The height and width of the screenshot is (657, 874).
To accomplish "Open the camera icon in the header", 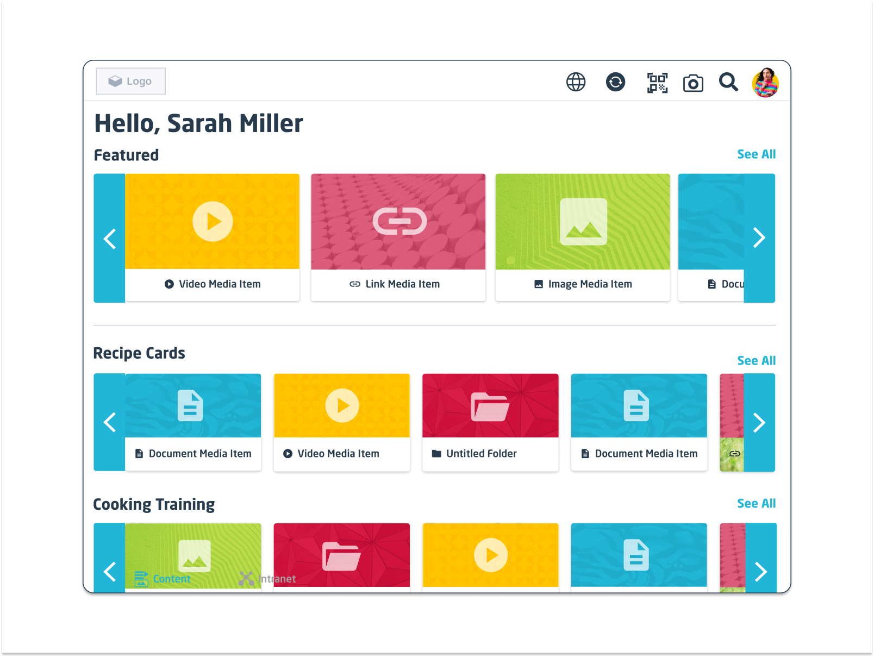I will pos(693,83).
